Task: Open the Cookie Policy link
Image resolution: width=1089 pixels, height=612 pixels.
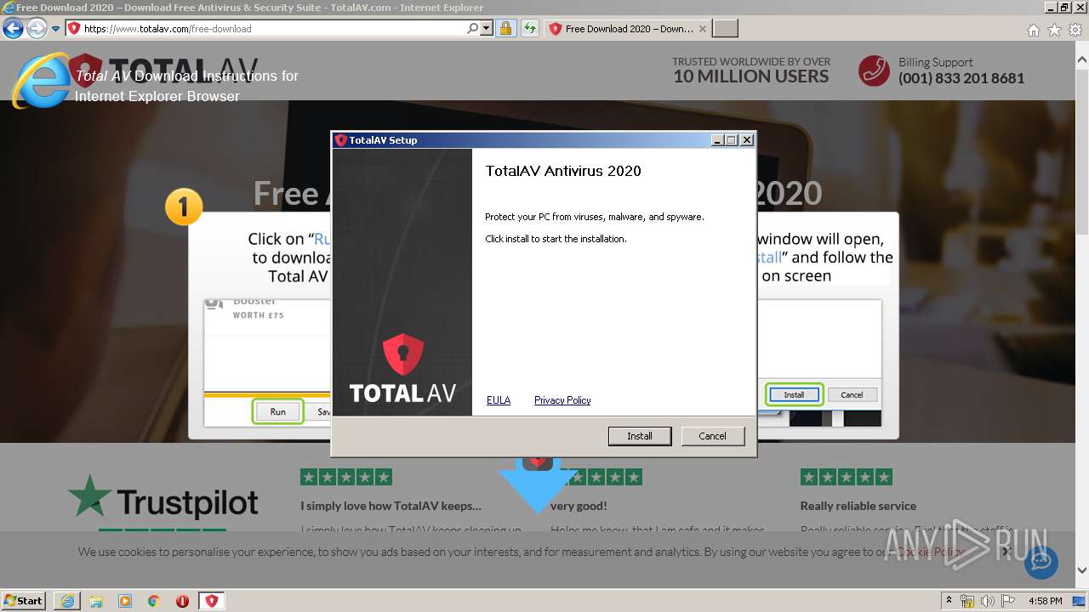Action: tap(930, 552)
